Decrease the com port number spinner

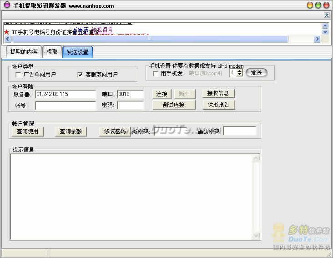[x=240, y=75]
